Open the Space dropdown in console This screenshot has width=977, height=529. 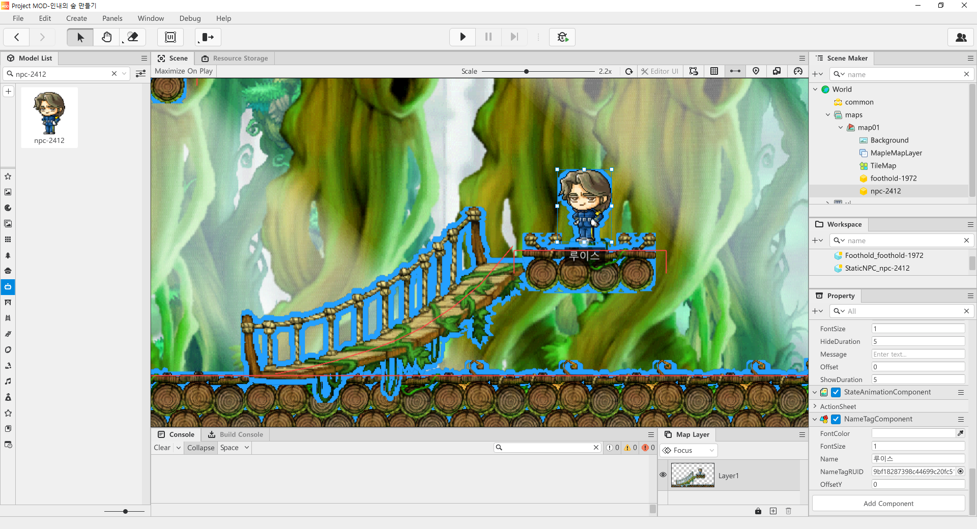235,448
